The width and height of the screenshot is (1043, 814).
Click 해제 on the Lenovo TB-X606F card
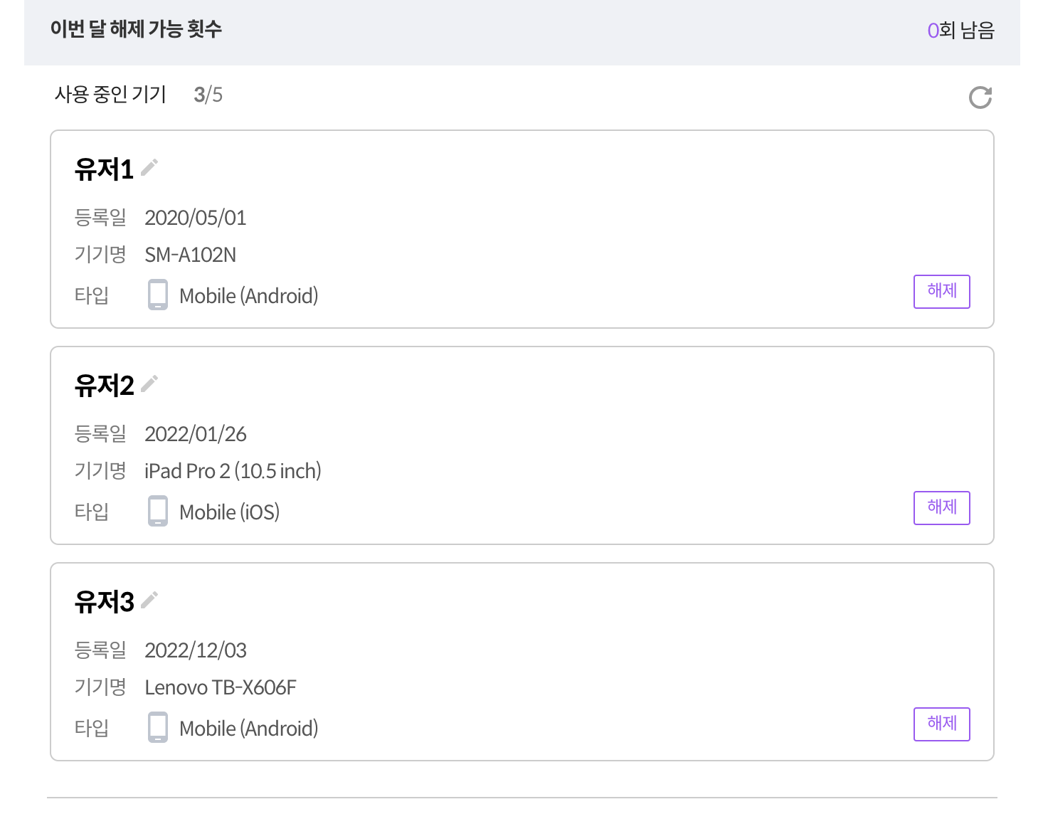pos(941,724)
